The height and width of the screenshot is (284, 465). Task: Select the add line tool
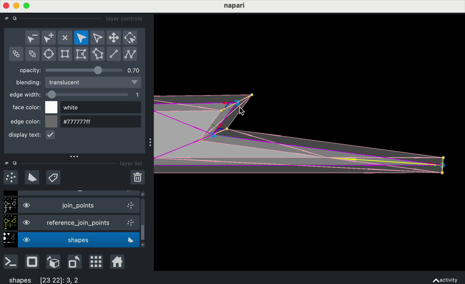click(x=113, y=54)
